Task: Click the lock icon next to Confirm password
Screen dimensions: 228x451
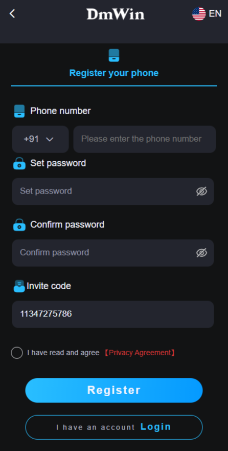Action: (x=19, y=225)
